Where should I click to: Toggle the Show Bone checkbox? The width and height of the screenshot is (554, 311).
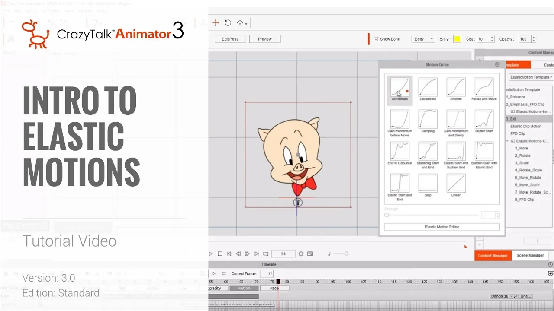(376, 39)
